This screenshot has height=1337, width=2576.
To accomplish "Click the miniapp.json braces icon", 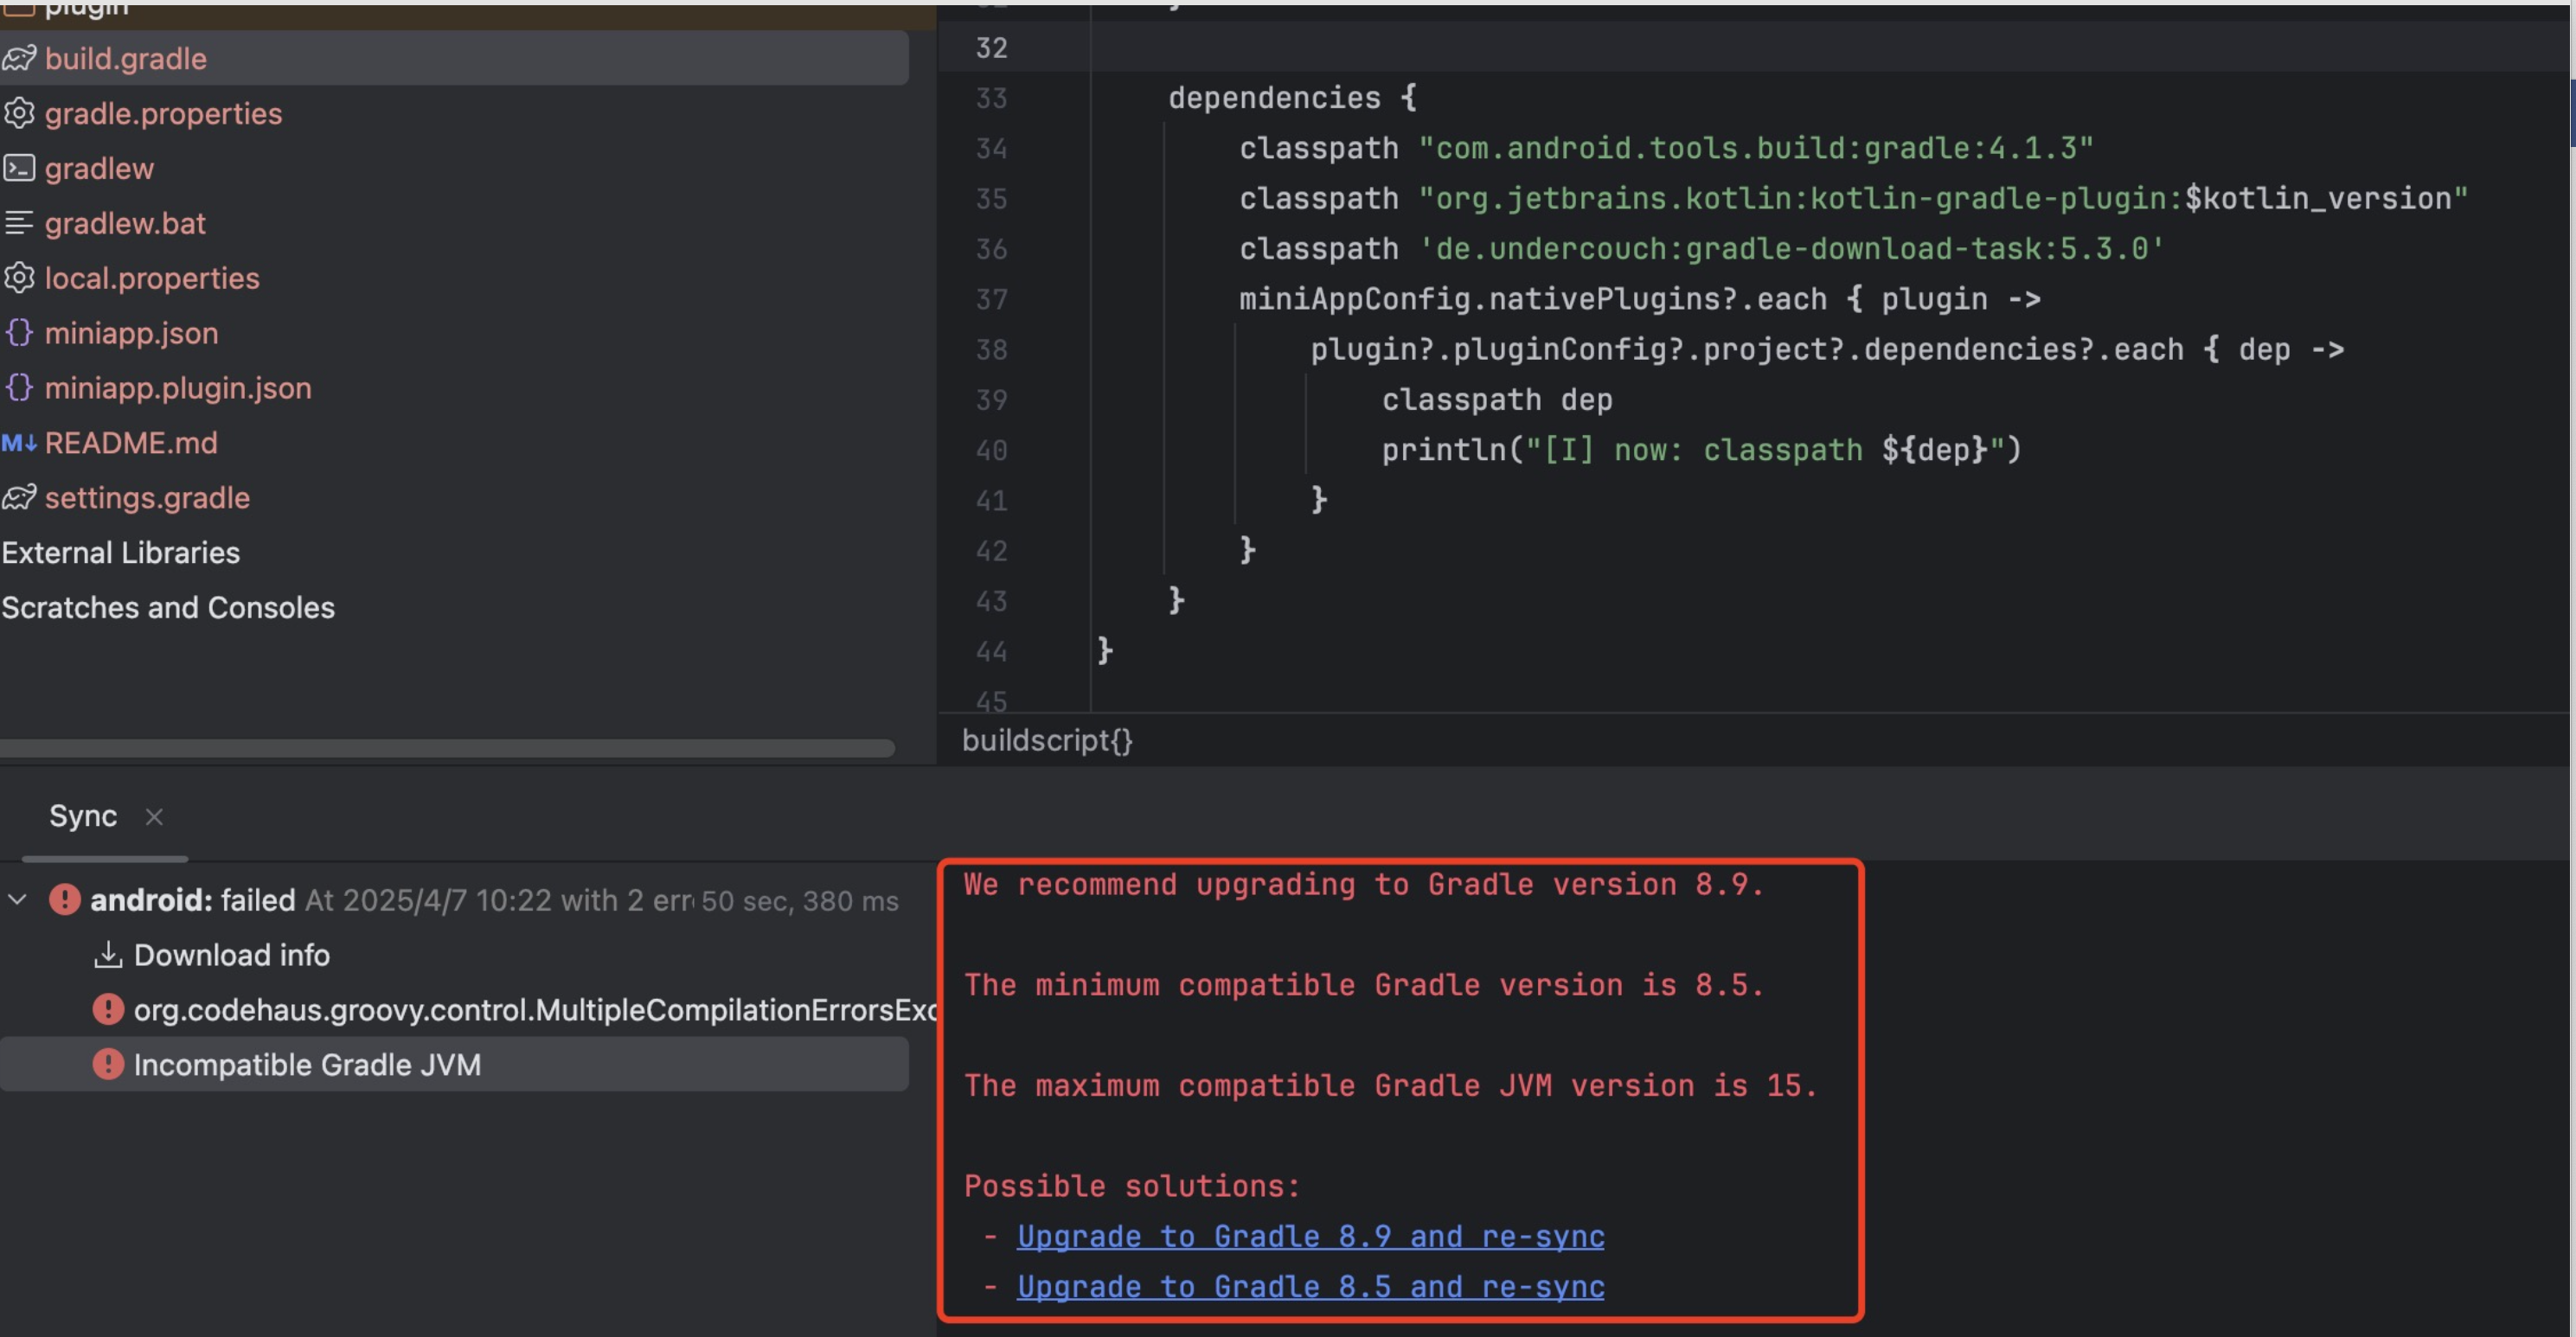I will [x=19, y=332].
